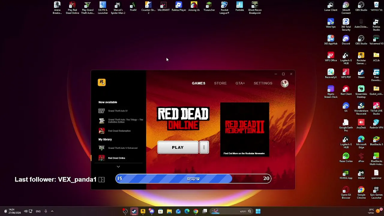
Task: Open Google Chrome from the taskbar
Action: (x=196, y=211)
